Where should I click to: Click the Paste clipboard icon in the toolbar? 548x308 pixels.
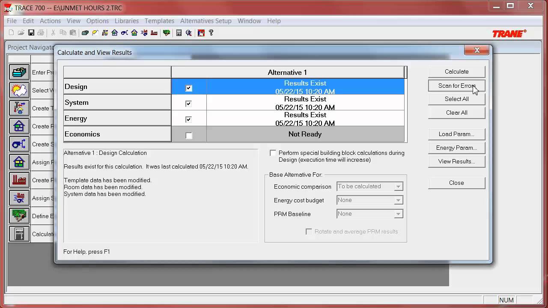point(73,33)
